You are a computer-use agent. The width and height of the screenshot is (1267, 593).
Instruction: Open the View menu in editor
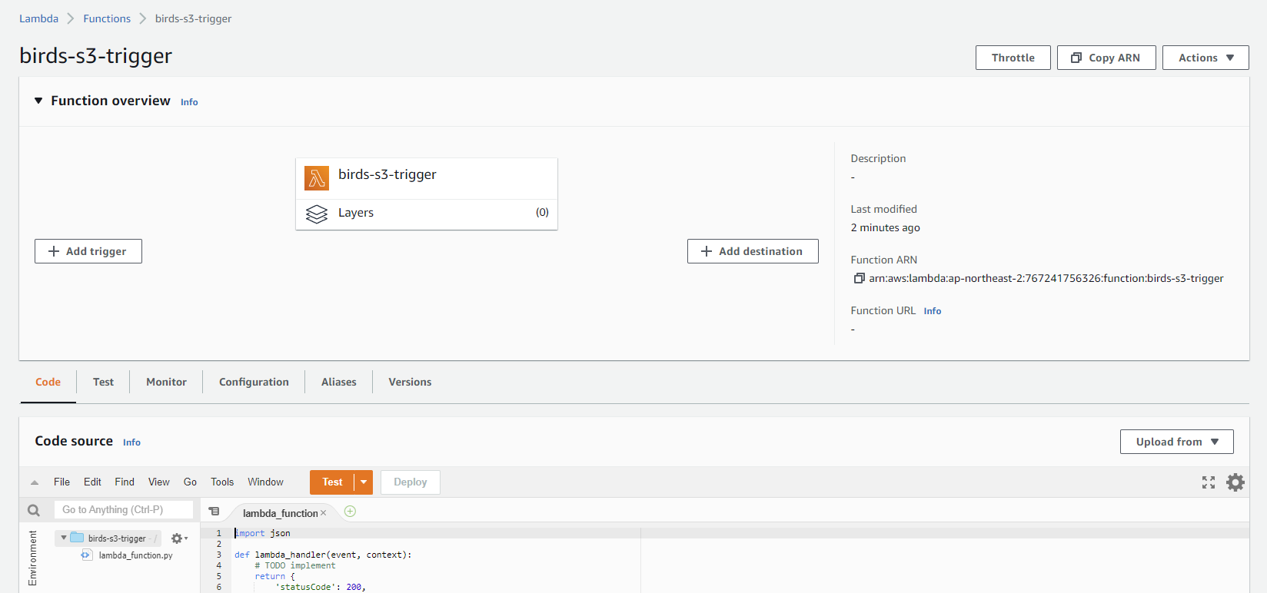pyautogui.click(x=159, y=482)
